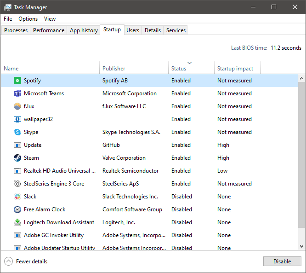The width and height of the screenshot is (306, 273).
Task: Click the Skype icon in the list
Action: tap(17, 132)
